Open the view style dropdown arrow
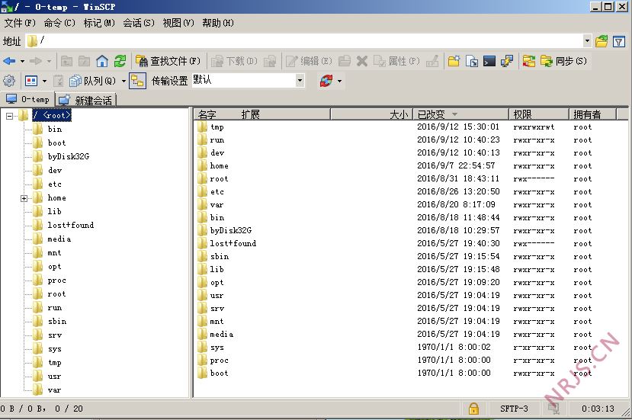The height and width of the screenshot is (420, 632). (44, 81)
